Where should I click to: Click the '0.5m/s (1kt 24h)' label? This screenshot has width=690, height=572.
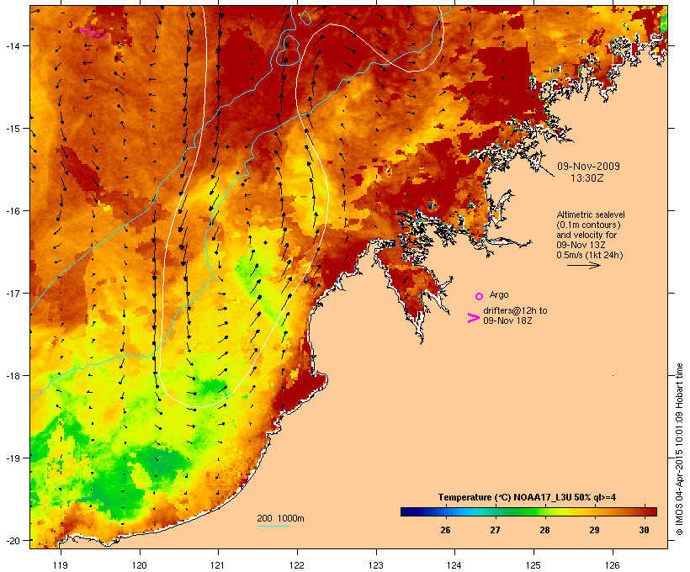point(590,255)
